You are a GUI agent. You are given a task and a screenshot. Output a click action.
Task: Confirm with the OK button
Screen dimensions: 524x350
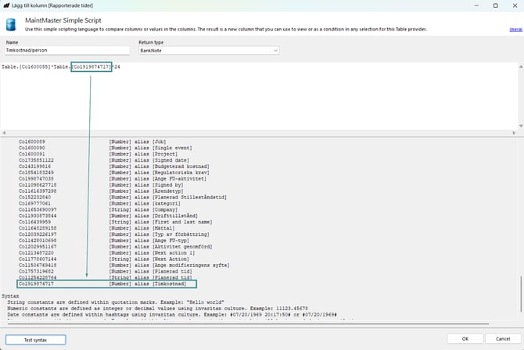[465, 339]
